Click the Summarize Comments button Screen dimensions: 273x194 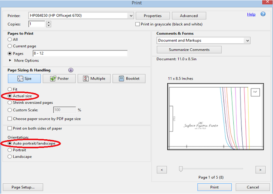(189, 50)
